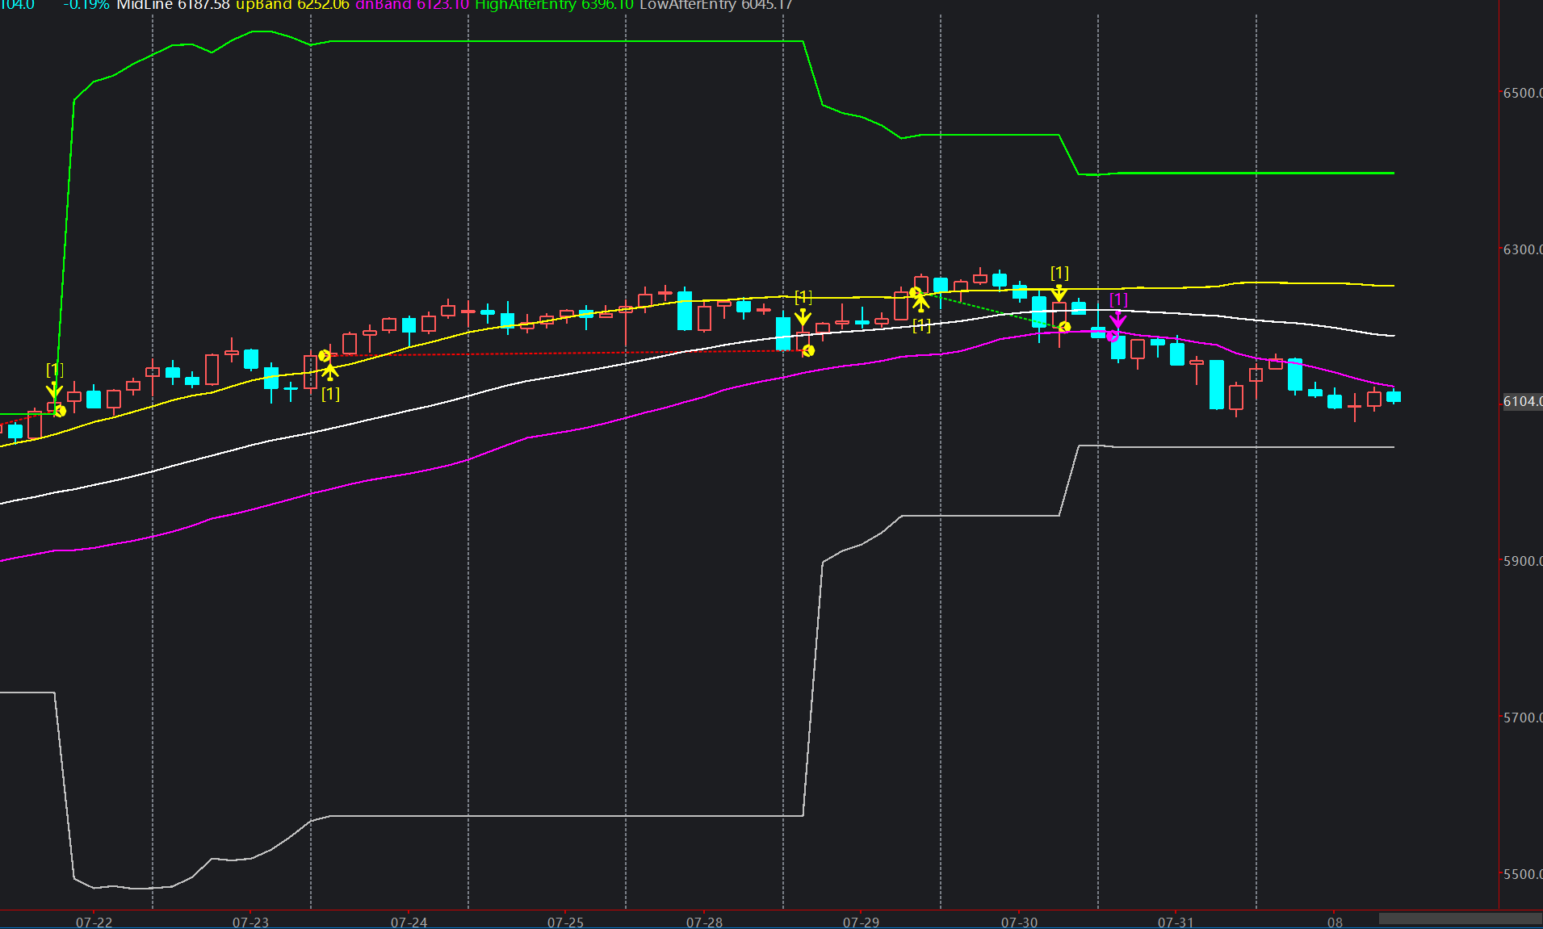The width and height of the screenshot is (1543, 929).
Task: Select the magenta [1] trade arrow marker
Action: [1117, 320]
